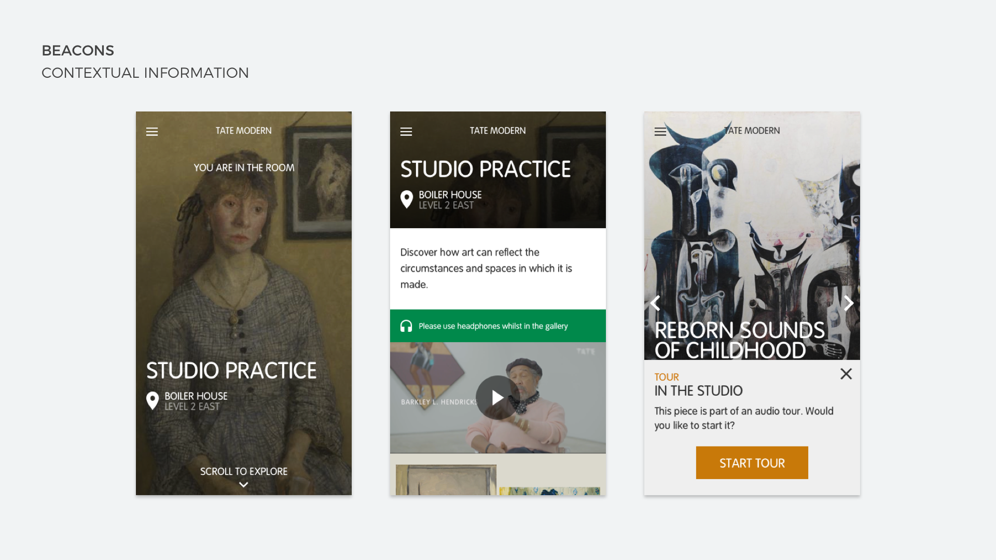Tap the headphones icon in green banner
Viewport: 996px width, 560px height.
click(x=406, y=326)
